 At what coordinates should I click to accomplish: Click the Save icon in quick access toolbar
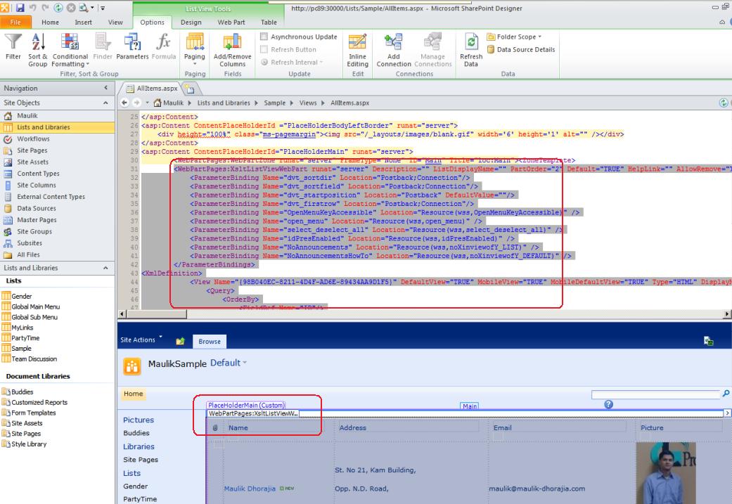tap(20, 8)
